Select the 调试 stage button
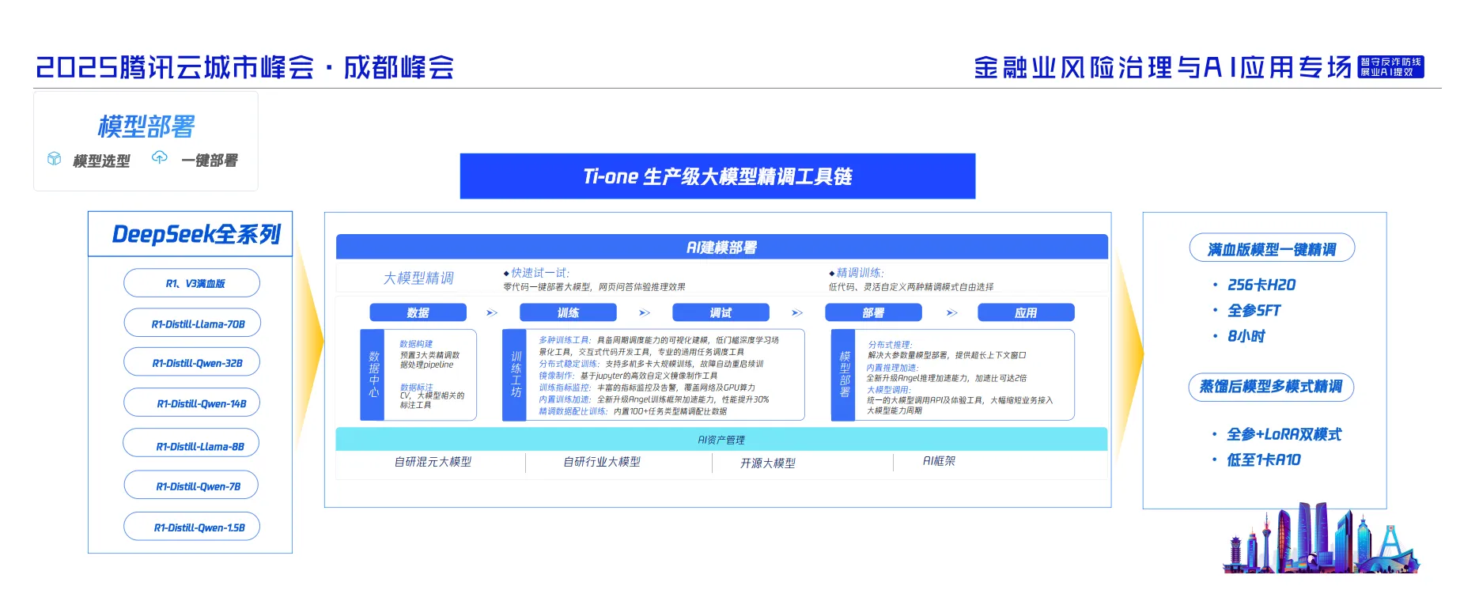Viewport: 1479px width, 605px height. pos(721,312)
